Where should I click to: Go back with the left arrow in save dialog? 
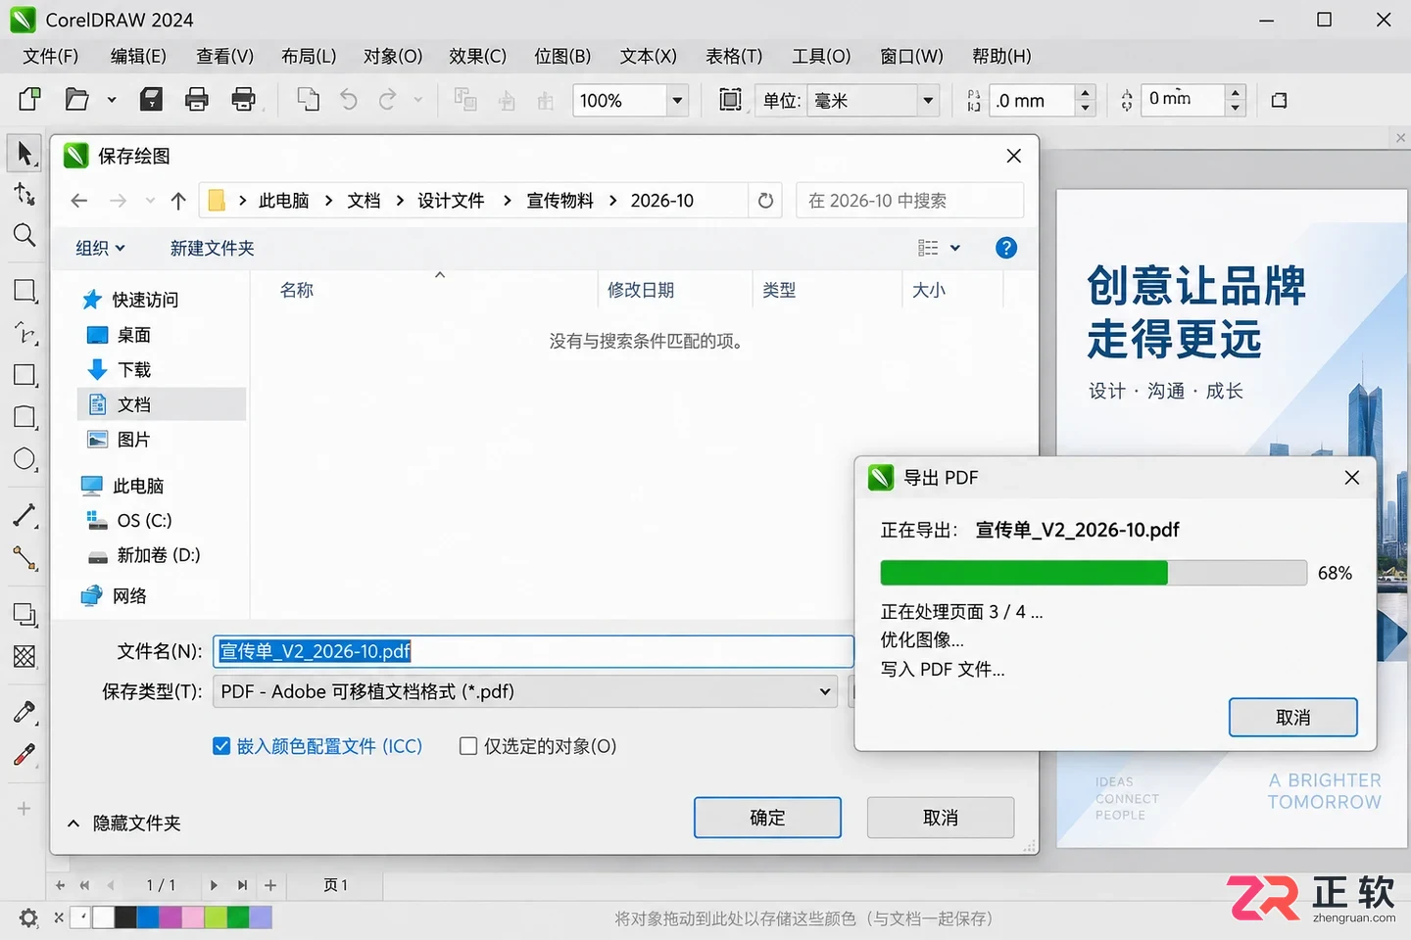coord(79,201)
